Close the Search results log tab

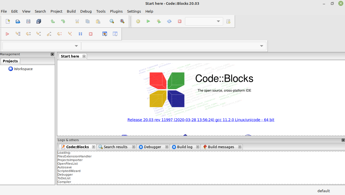point(134,147)
